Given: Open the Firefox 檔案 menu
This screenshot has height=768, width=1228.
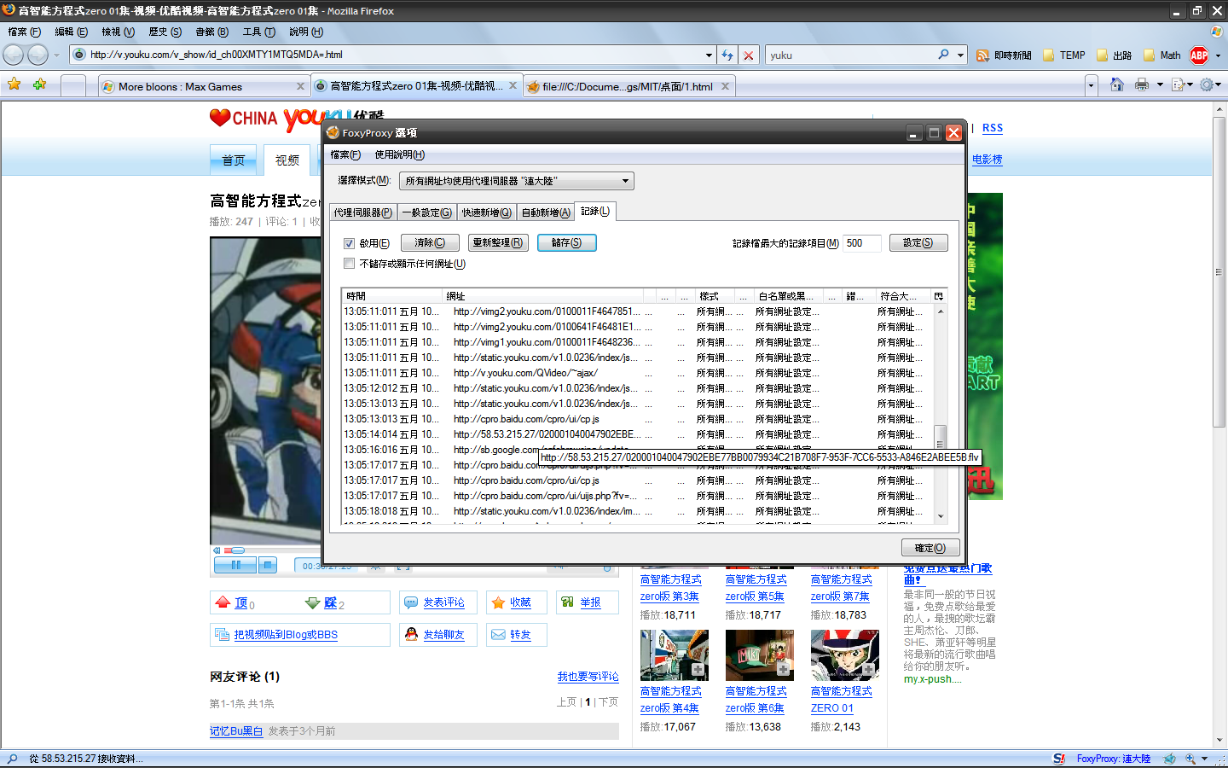Looking at the screenshot, I should coord(24,32).
